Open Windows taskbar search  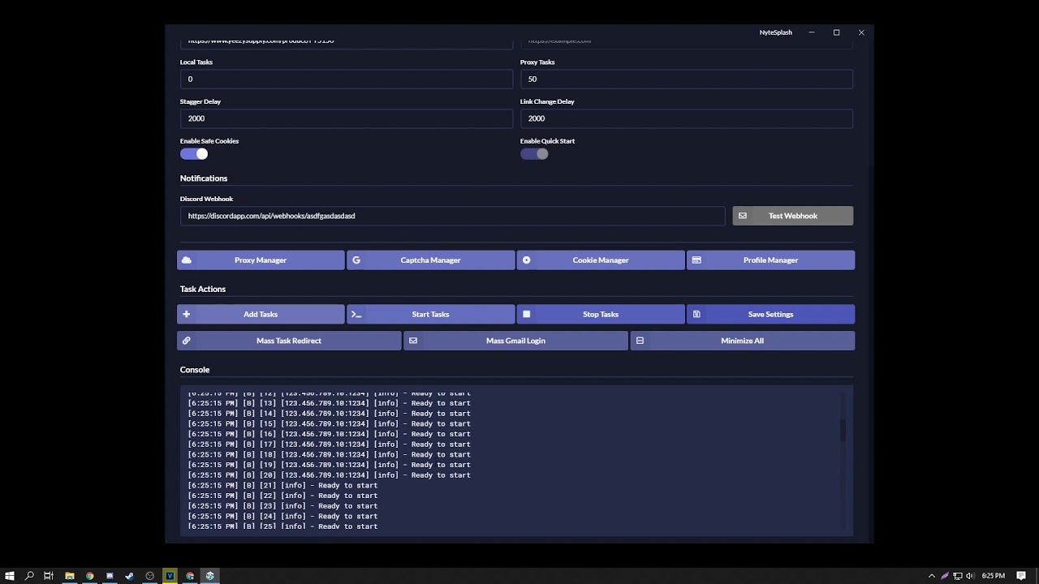coord(29,576)
